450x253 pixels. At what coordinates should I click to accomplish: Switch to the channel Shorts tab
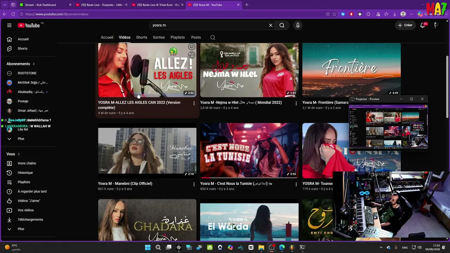[142, 38]
